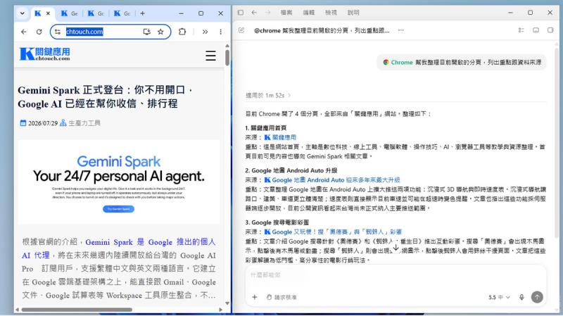This screenshot has width=563, height=316.
Task: Open site information icon in address bar
Action: tap(58, 32)
